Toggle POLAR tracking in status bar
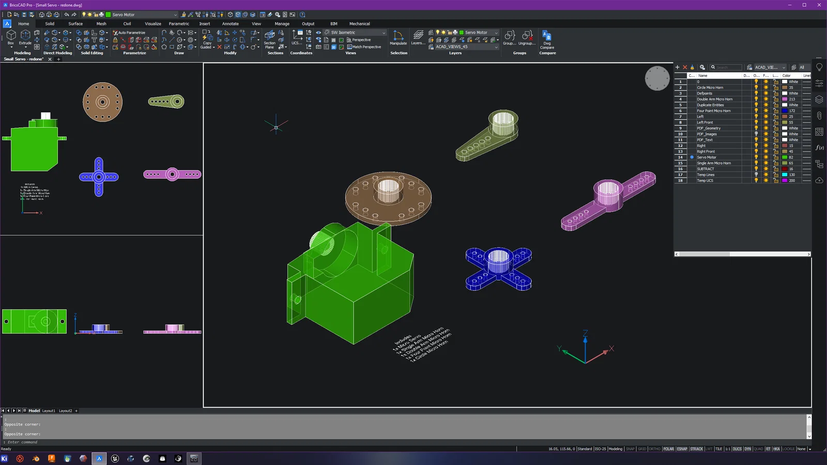 pos(668,449)
